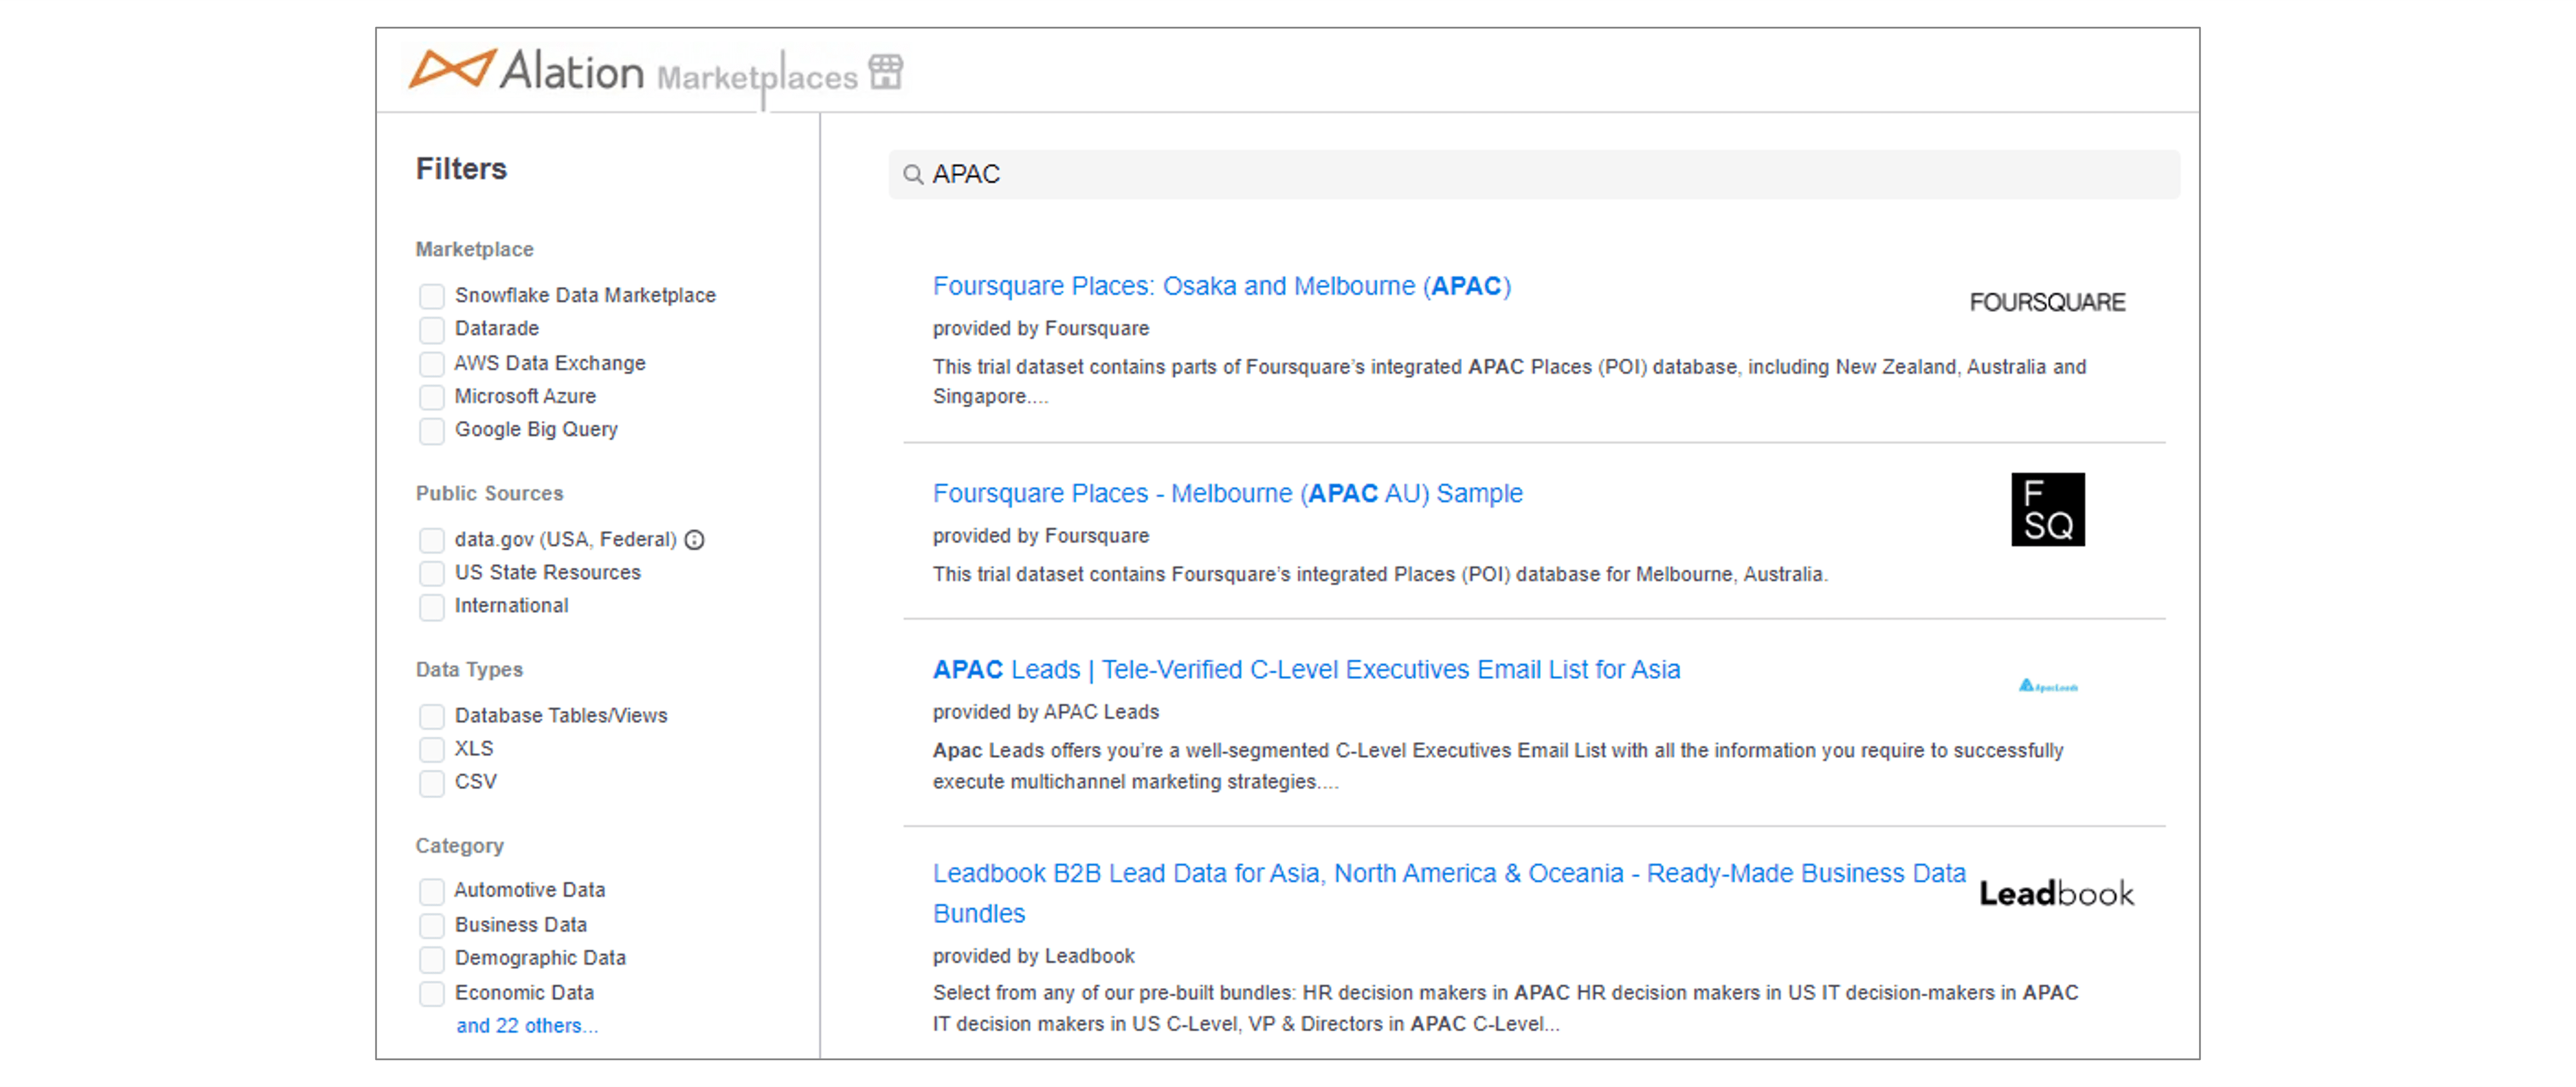The height and width of the screenshot is (1087, 2576).
Task: Check Automotive Data category
Action: click(x=431, y=891)
